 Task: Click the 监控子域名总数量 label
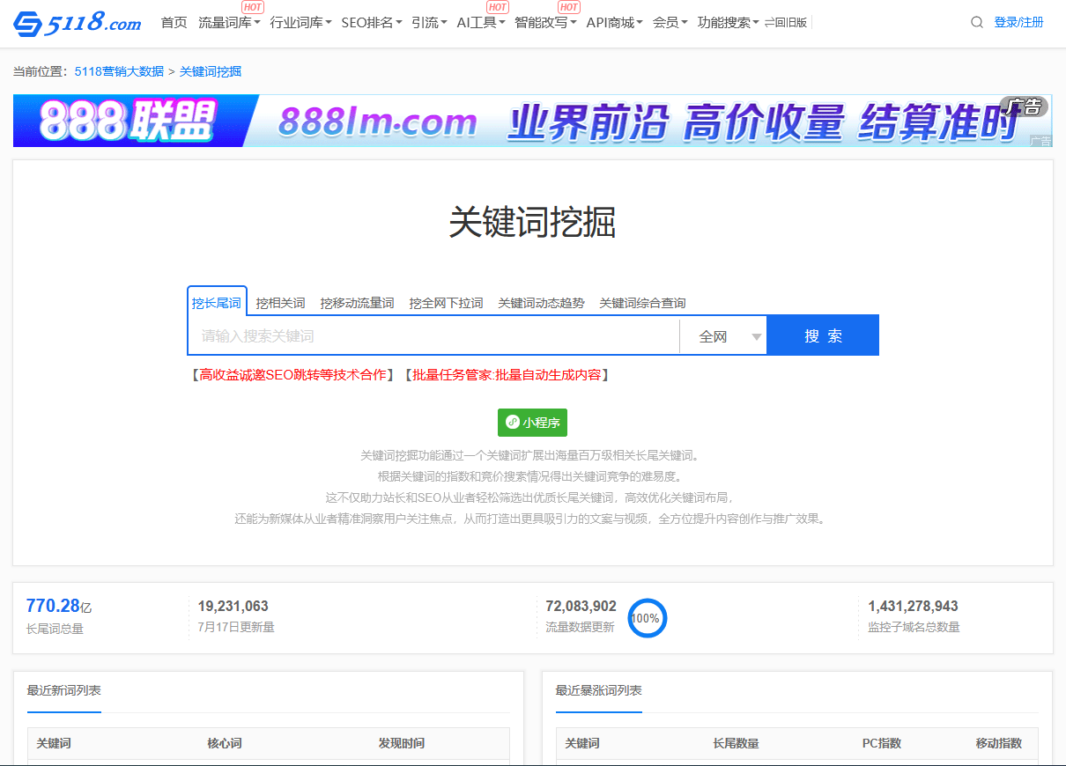coord(914,627)
